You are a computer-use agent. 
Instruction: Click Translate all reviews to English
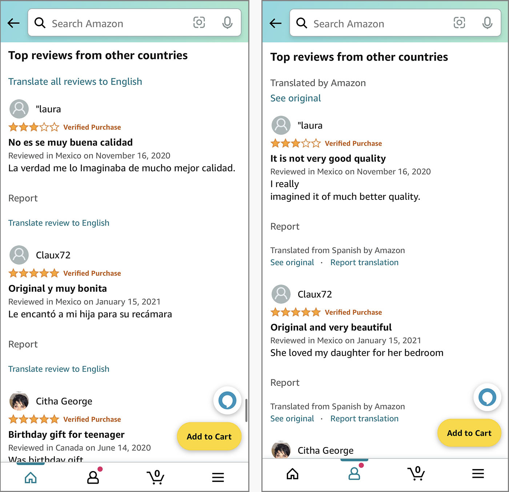tap(75, 81)
